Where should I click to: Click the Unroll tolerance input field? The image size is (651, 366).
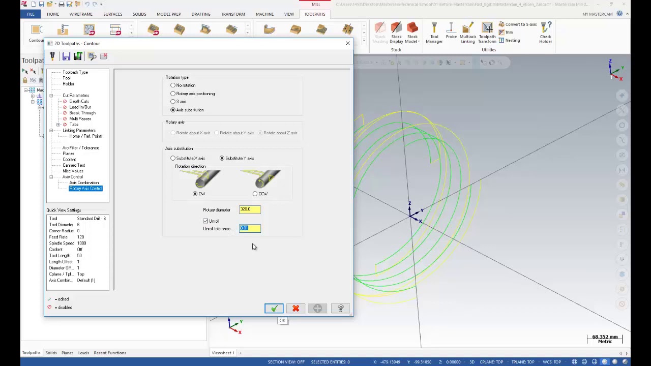[x=250, y=228]
